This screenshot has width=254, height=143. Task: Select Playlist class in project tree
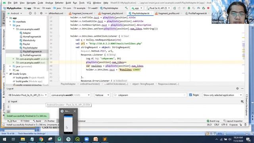coord(26,44)
